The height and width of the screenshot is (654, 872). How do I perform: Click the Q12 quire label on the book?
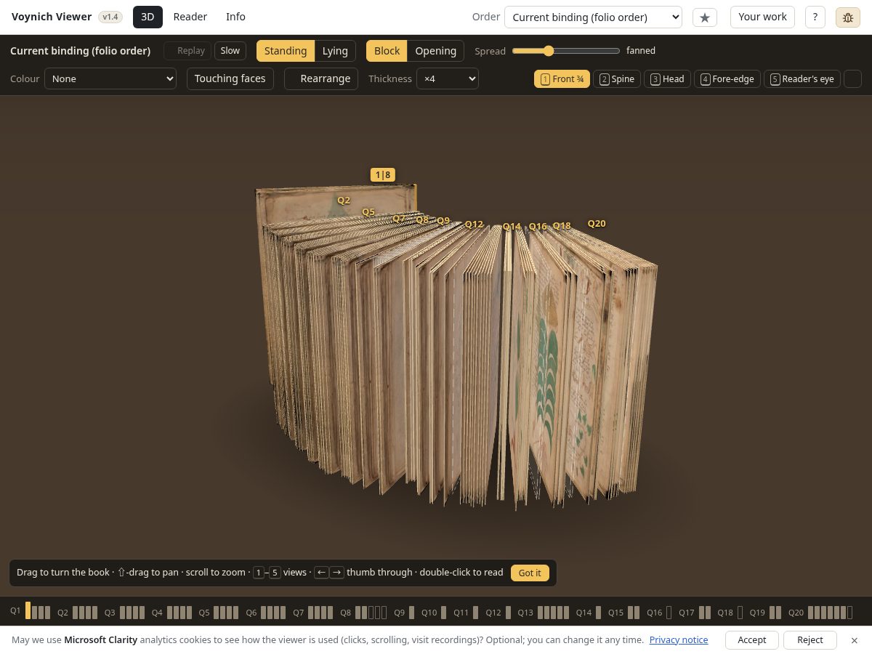474,225
